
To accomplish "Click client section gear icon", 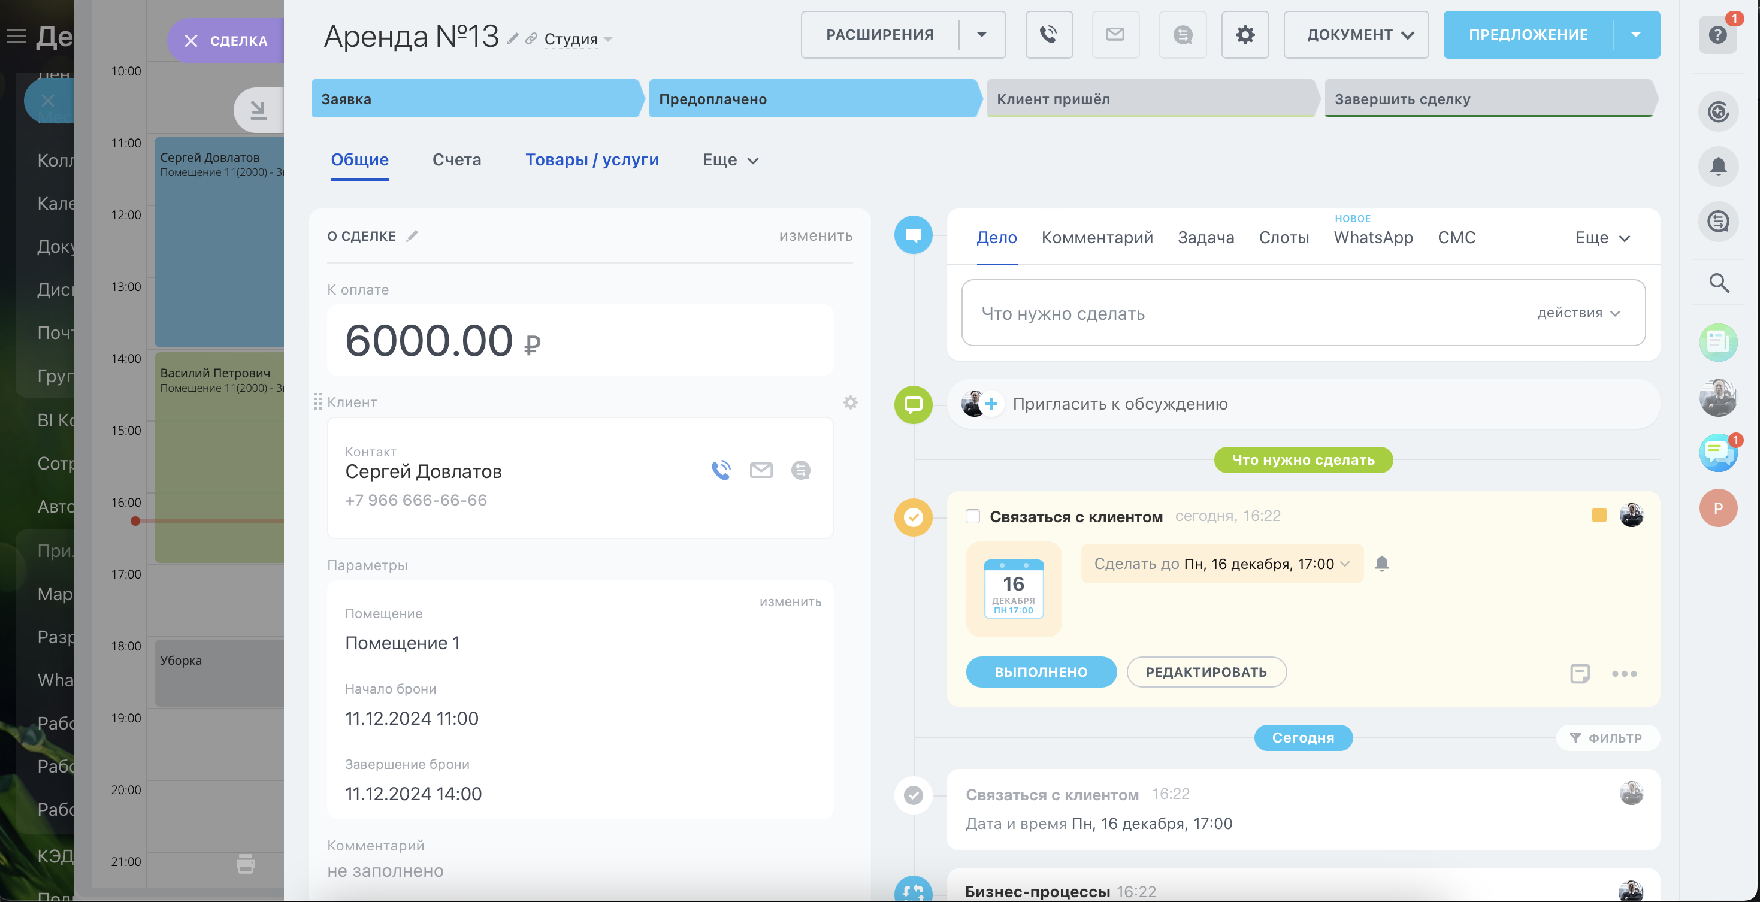I will click(850, 402).
